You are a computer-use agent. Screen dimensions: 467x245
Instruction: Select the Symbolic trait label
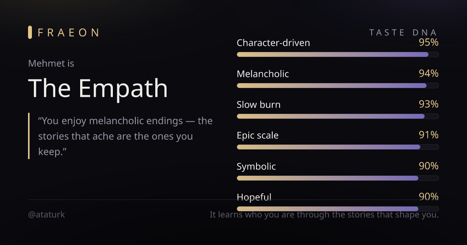click(256, 166)
